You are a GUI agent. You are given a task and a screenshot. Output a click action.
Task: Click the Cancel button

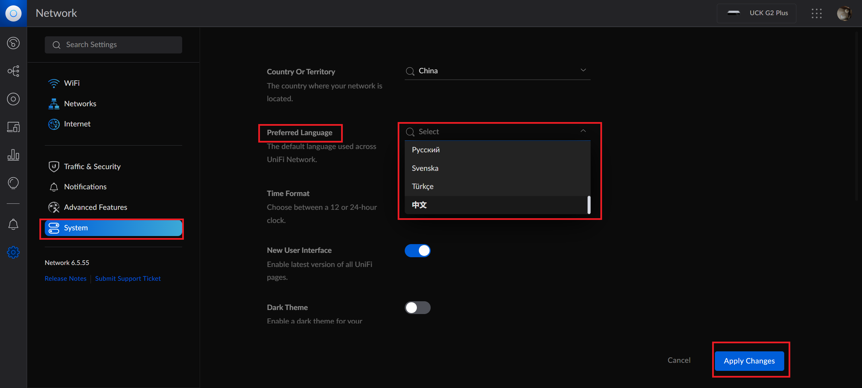click(x=679, y=360)
